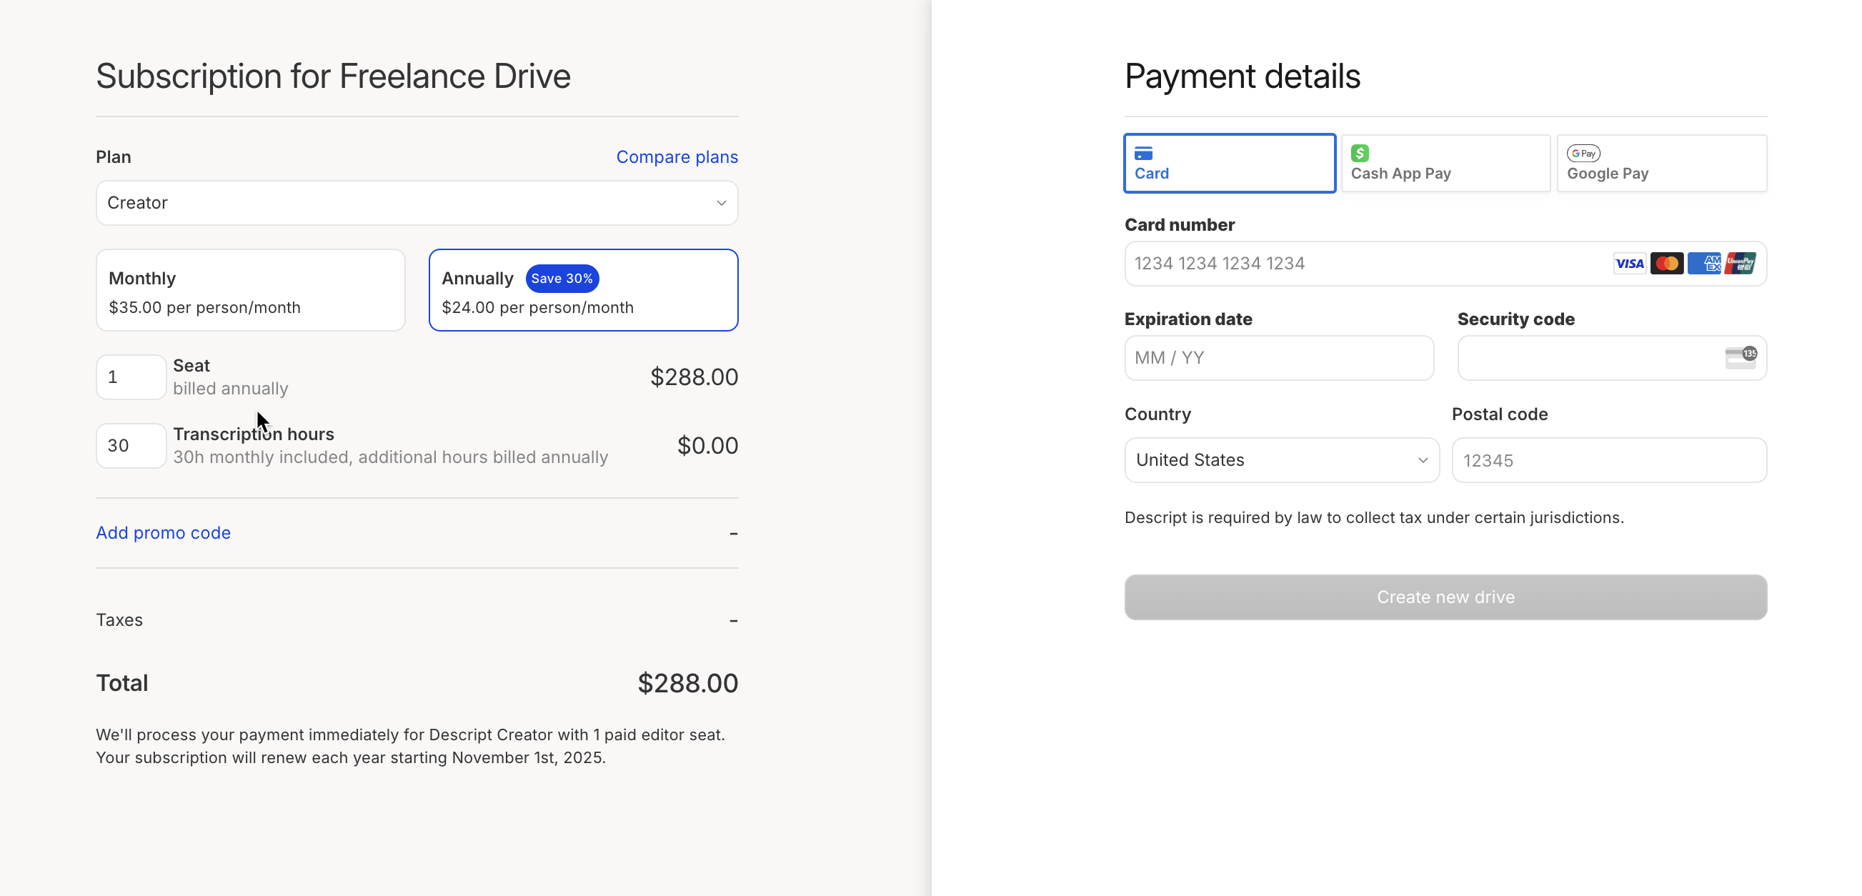Click the American Express logo
Screen dimensions: 1862x896
tap(1704, 264)
